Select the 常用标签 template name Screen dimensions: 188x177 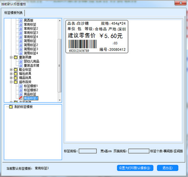coord(30,24)
